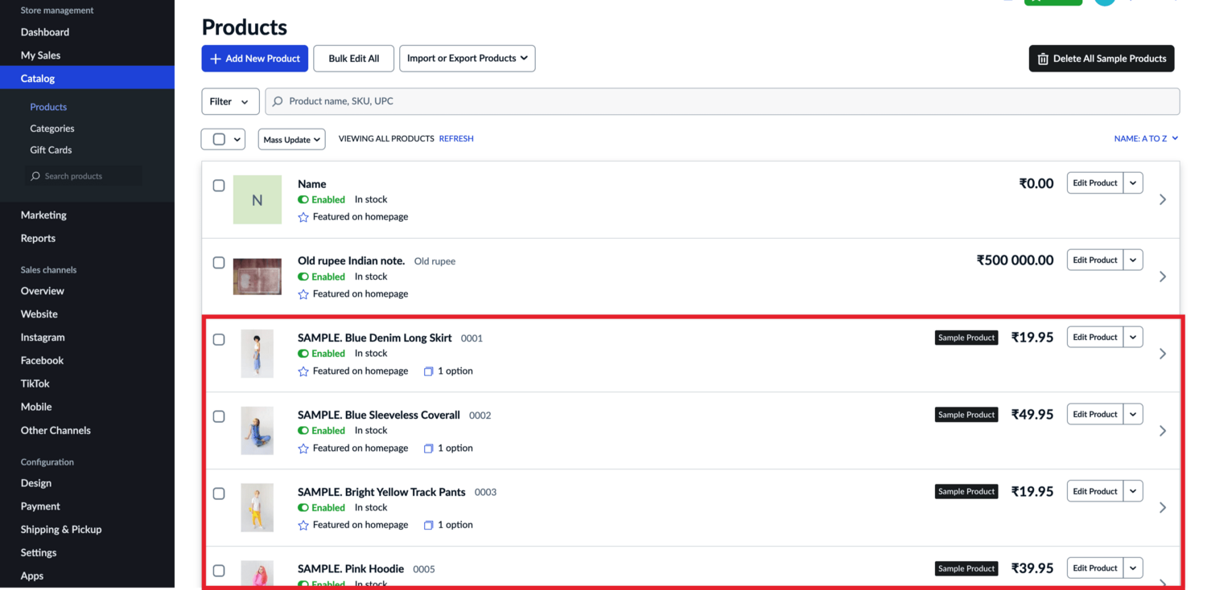Image resolution: width=1207 pixels, height=590 pixels.
Task: Select the Name product checkbox
Action: (x=219, y=186)
